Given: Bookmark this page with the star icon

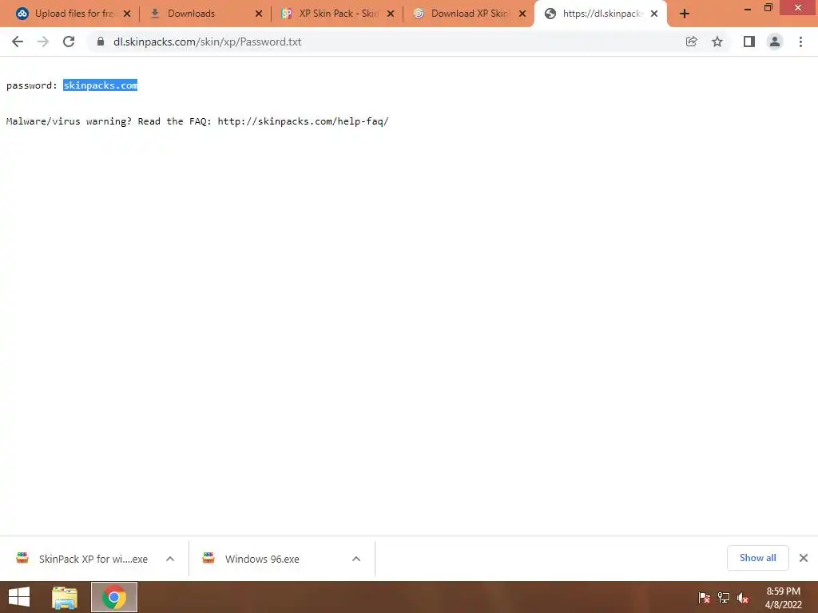Looking at the screenshot, I should click(x=717, y=42).
